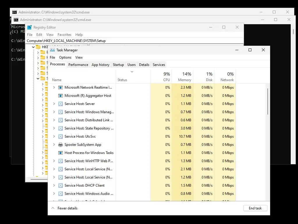Click the Fewer details link
Screen dimensions: 298x224
point(68,208)
